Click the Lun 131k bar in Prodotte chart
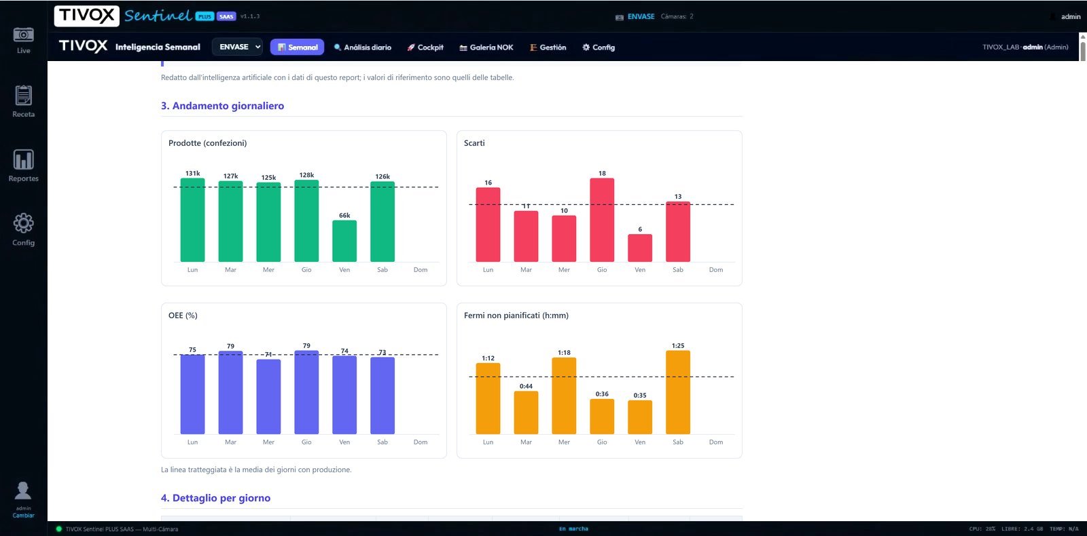The width and height of the screenshot is (1087, 536). 192,221
